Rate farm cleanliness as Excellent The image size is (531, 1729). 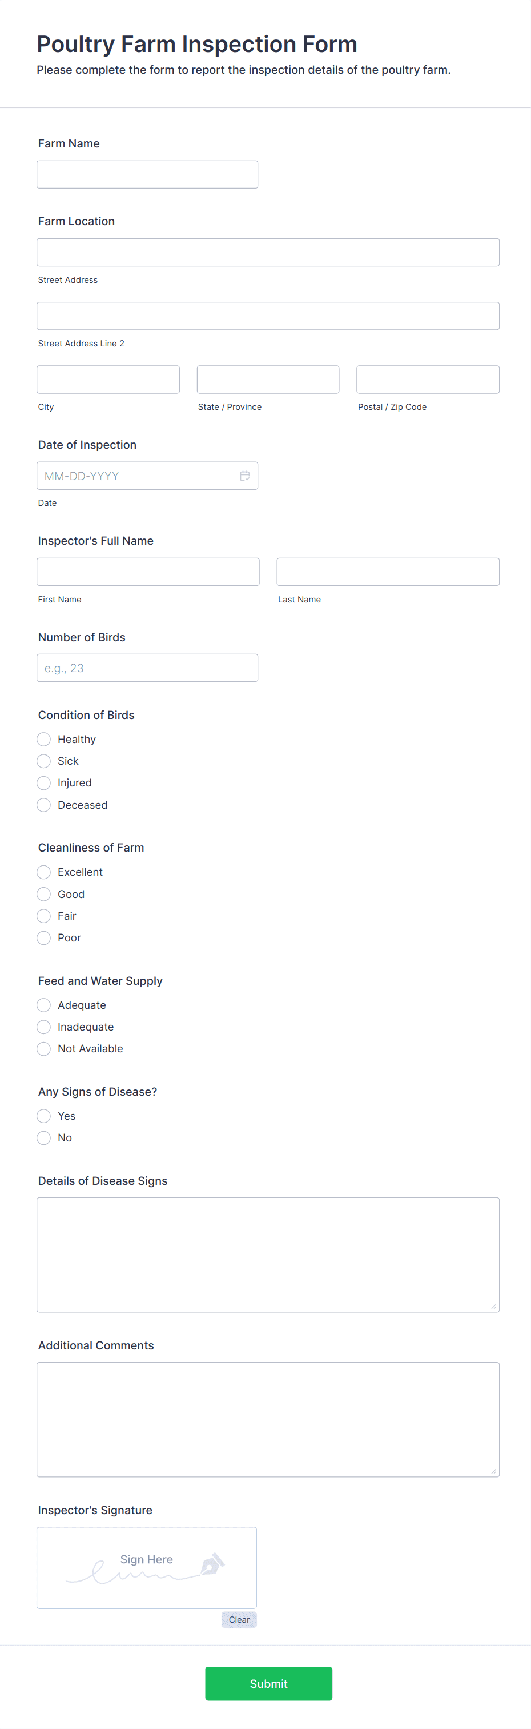[43, 872]
